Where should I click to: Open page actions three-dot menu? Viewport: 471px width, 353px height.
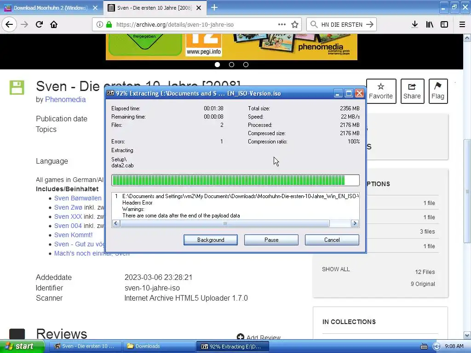[282, 25]
